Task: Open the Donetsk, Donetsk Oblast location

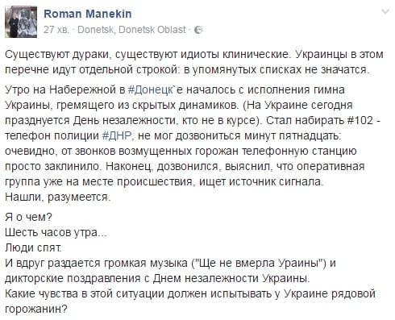Action: [x=131, y=29]
